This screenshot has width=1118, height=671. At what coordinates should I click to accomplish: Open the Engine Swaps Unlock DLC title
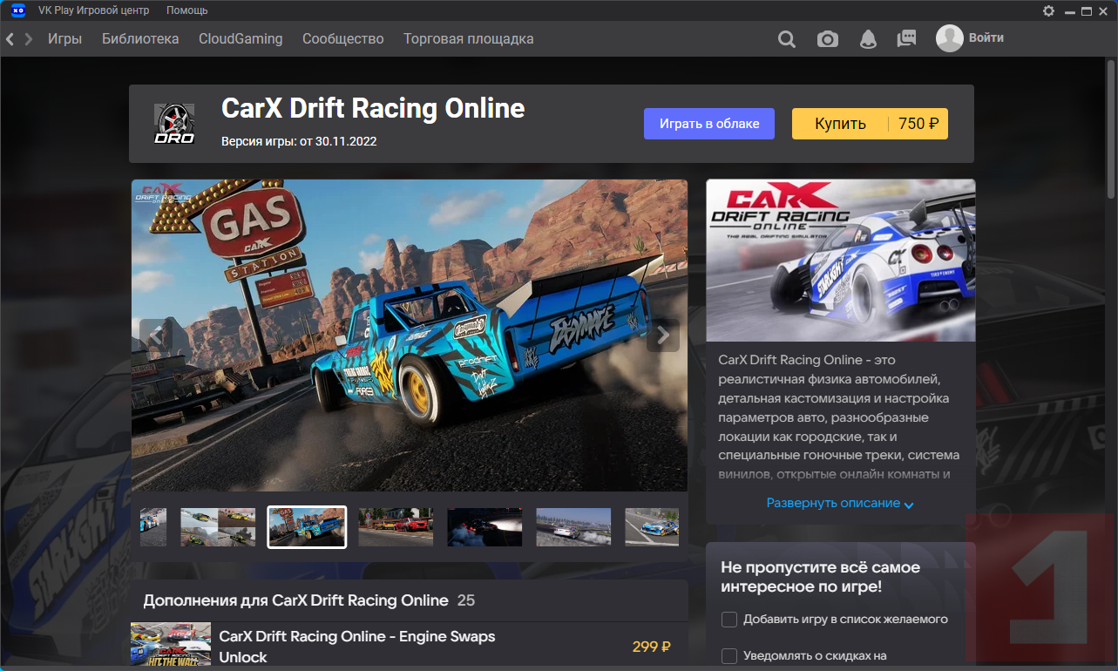click(357, 647)
